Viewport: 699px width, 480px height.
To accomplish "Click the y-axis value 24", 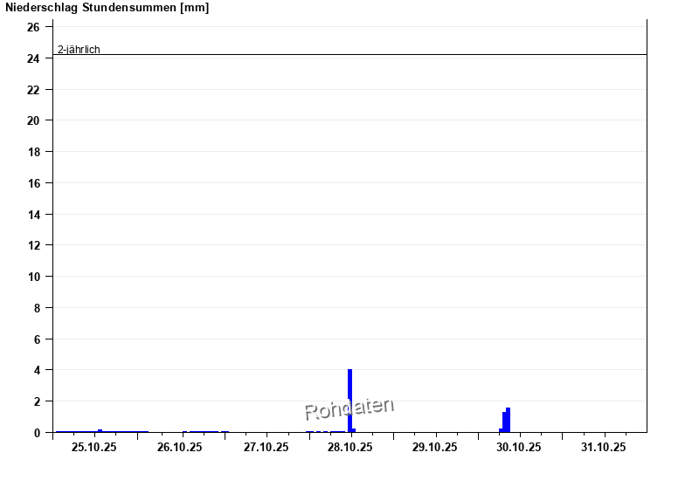I will pos(33,58).
